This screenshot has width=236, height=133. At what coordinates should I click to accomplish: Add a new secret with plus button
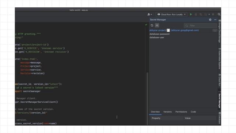point(157,25)
